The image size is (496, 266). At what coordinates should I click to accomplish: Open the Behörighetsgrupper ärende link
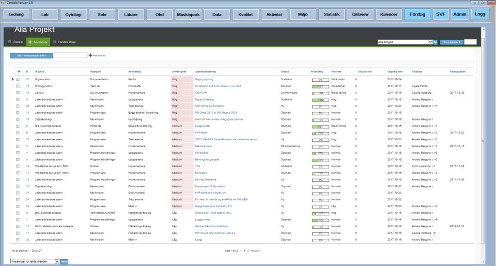(207, 160)
